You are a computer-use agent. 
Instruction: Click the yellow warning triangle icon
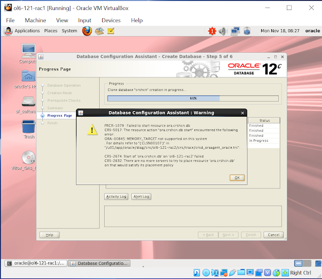point(92,130)
